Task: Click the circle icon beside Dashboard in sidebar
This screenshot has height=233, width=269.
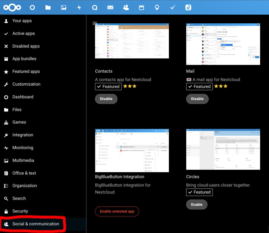Action: click(6, 97)
